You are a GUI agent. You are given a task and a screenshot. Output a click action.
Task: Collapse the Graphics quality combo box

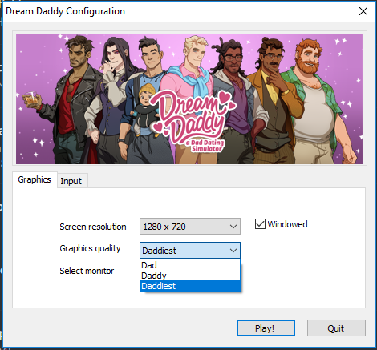pos(190,251)
